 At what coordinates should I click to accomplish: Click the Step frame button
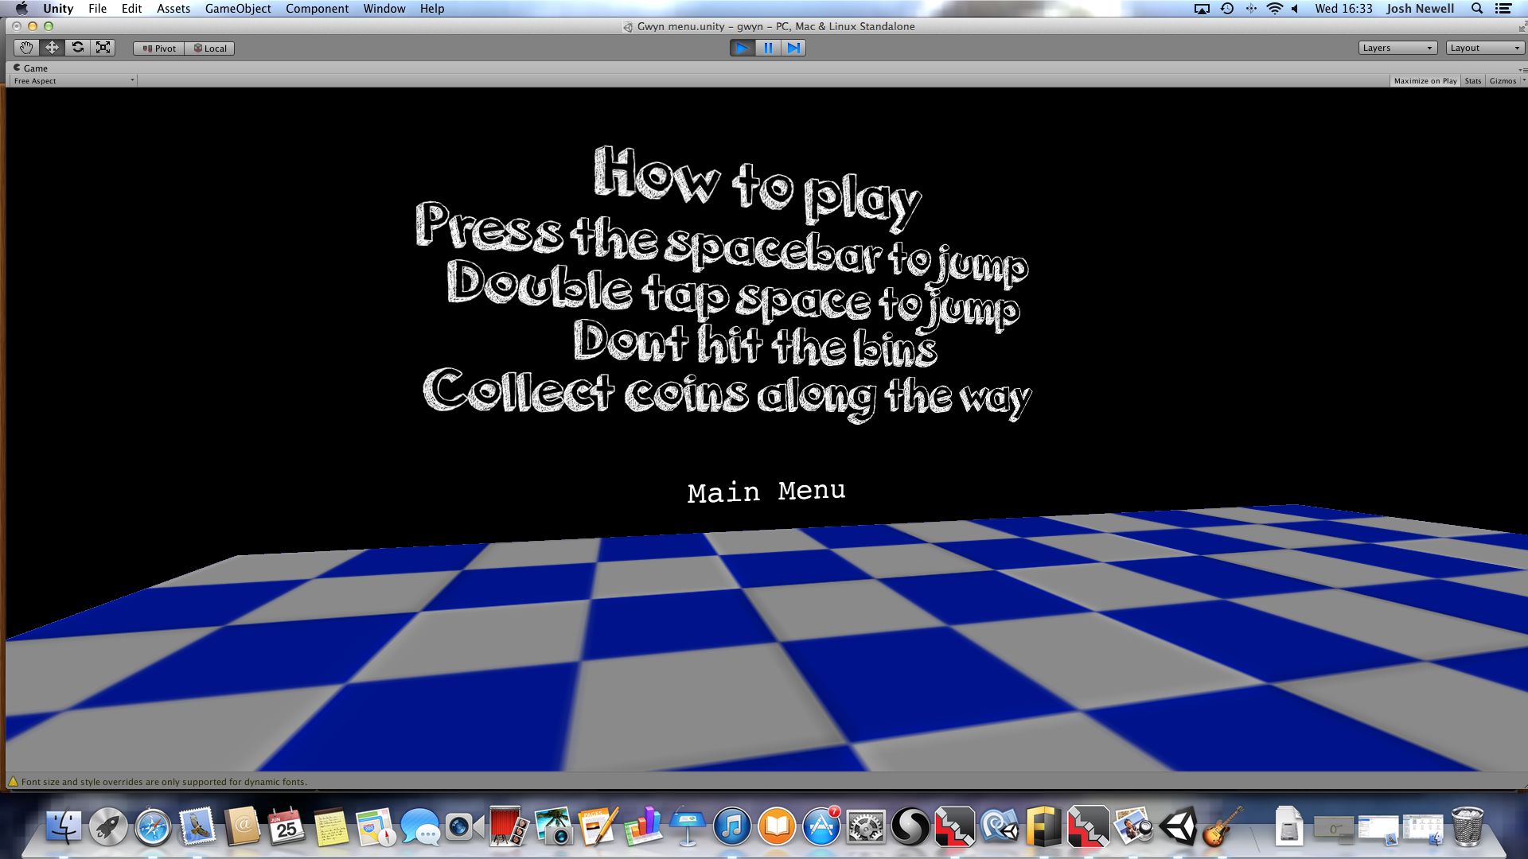(x=793, y=48)
